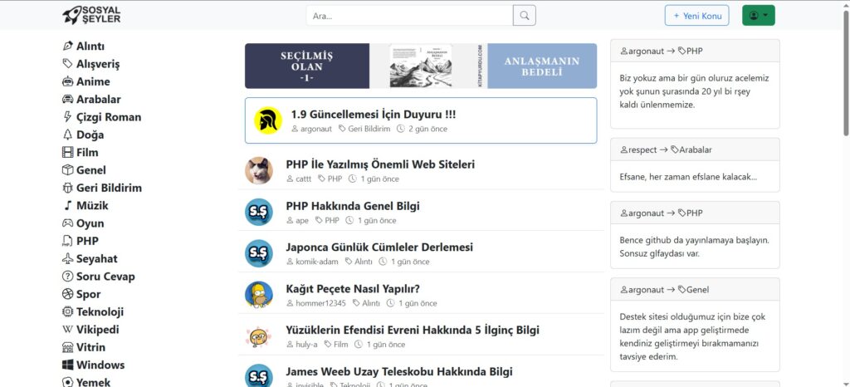850x387 pixels.
Task: Go to the Teknoloji category
Action: [100, 312]
